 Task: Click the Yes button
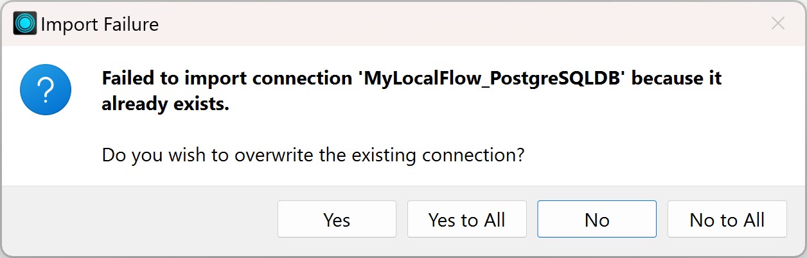click(337, 219)
